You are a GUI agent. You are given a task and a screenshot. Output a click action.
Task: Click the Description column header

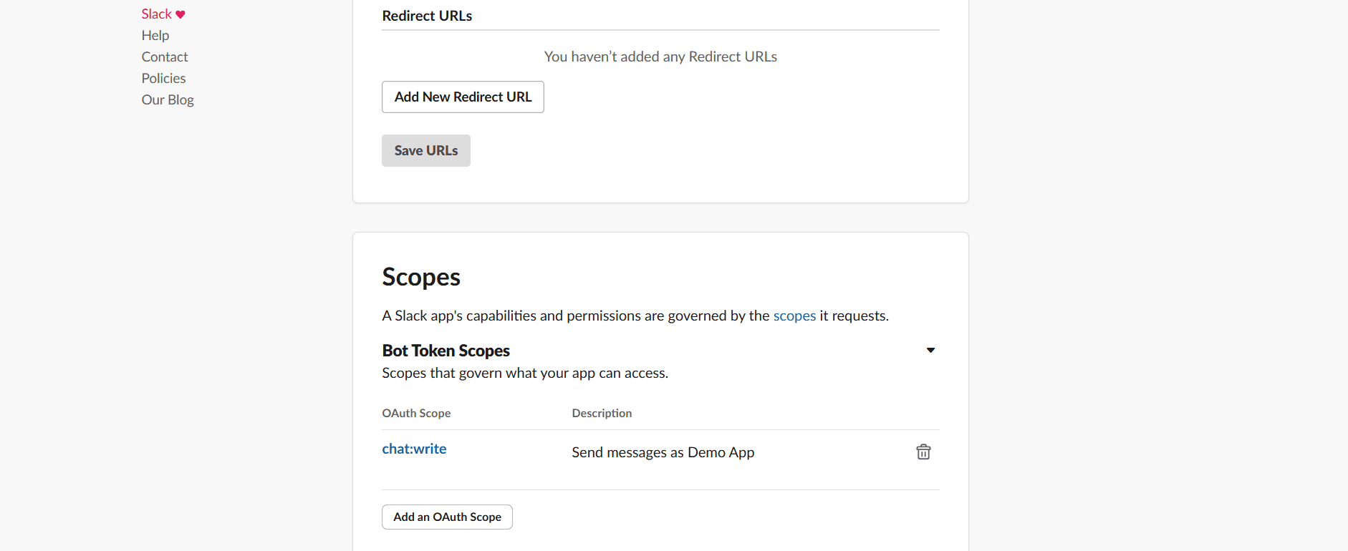pyautogui.click(x=602, y=413)
